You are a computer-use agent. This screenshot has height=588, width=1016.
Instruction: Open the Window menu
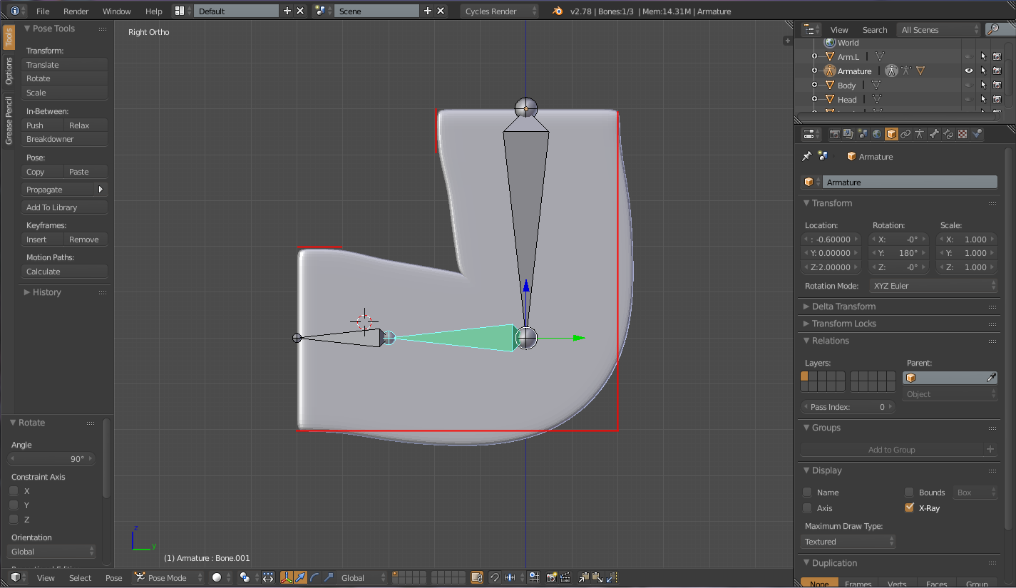(x=117, y=11)
